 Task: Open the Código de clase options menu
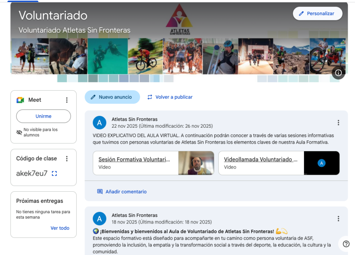[x=67, y=158]
